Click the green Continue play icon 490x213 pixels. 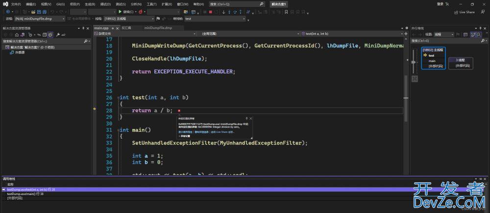click(x=120, y=12)
